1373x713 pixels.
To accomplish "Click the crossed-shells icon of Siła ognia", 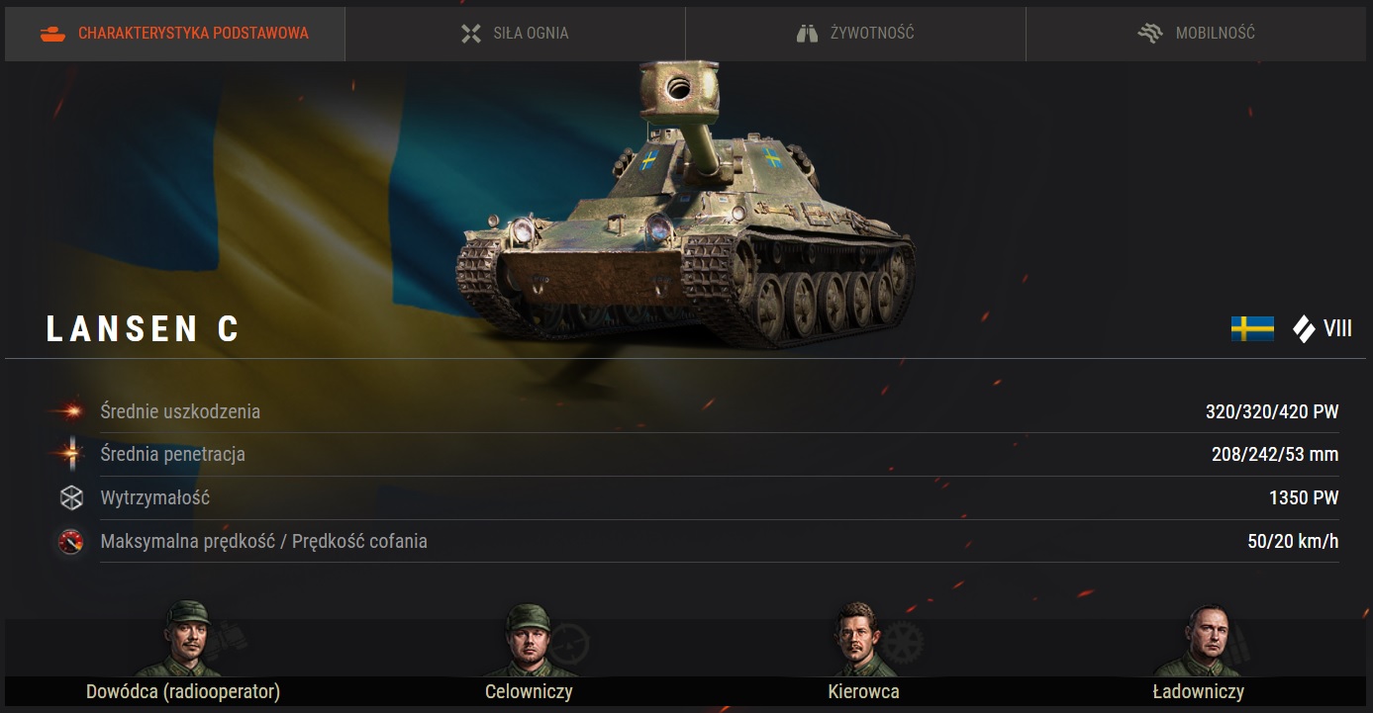I will [471, 34].
